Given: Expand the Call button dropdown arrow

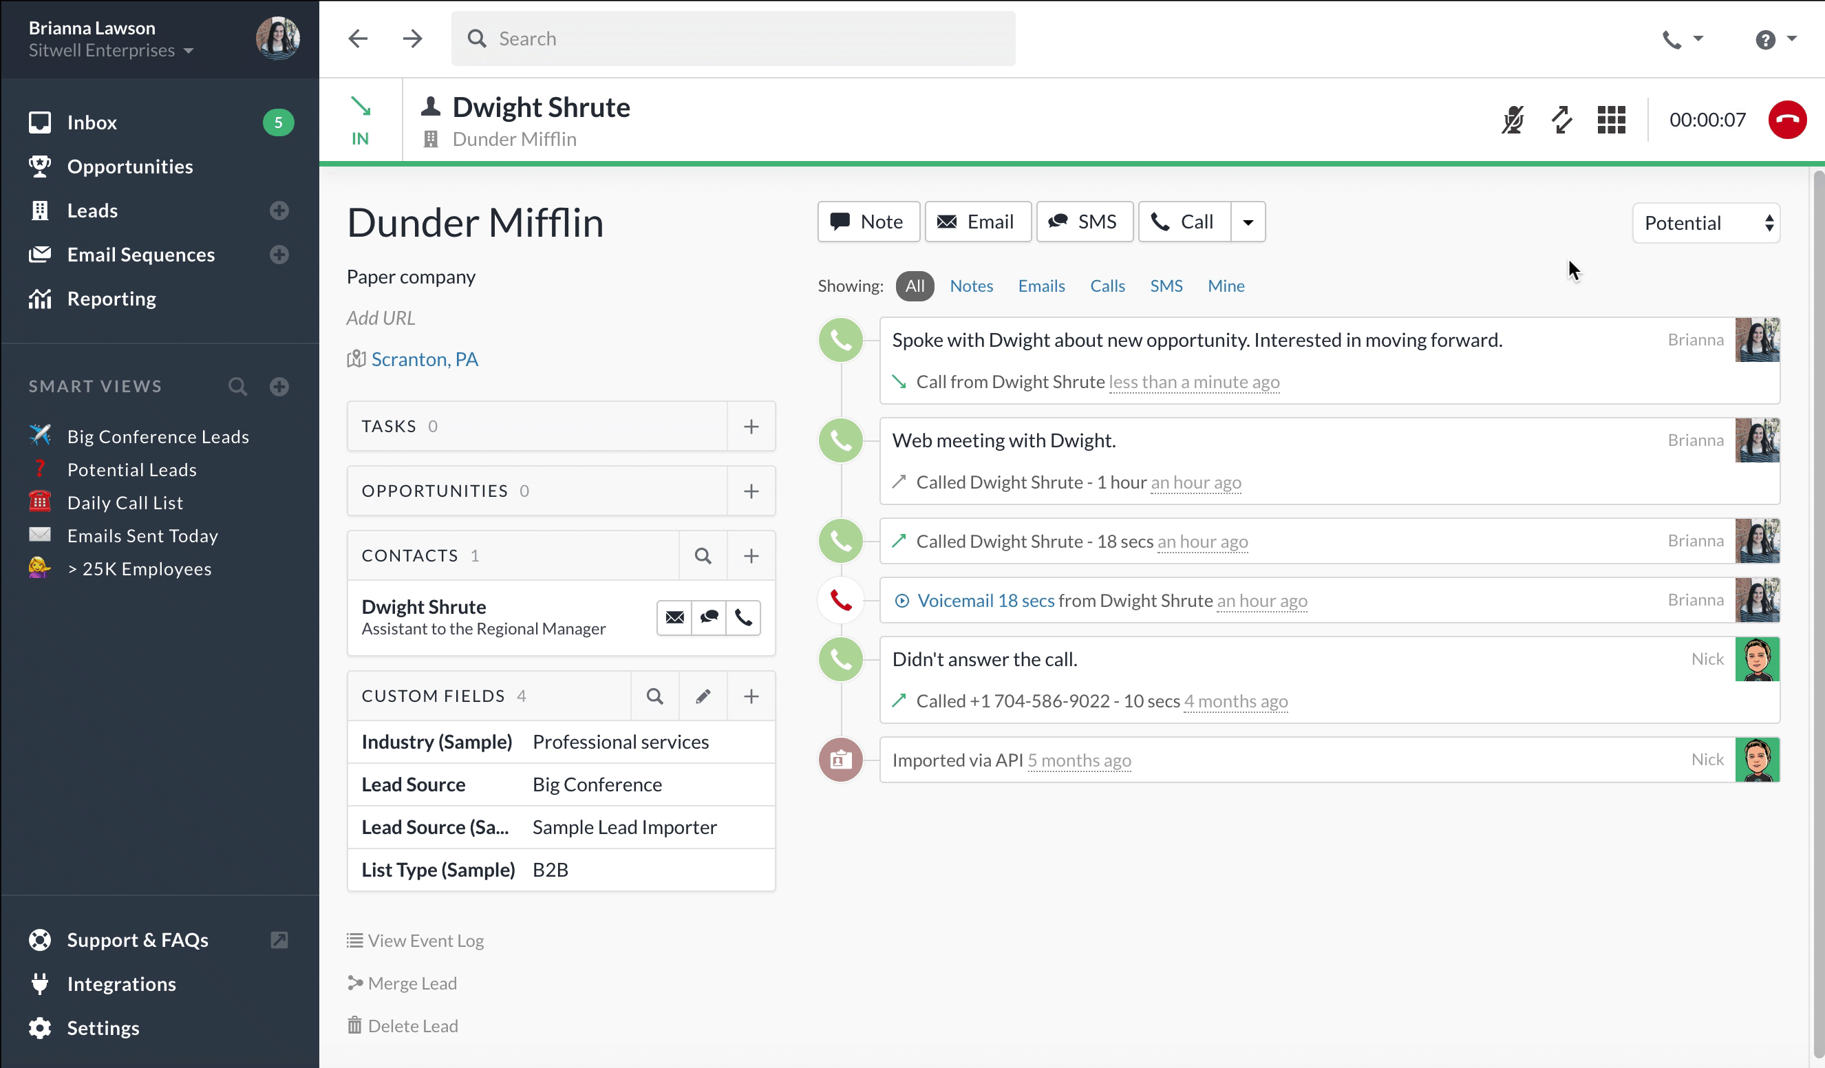Looking at the screenshot, I should click(1247, 222).
